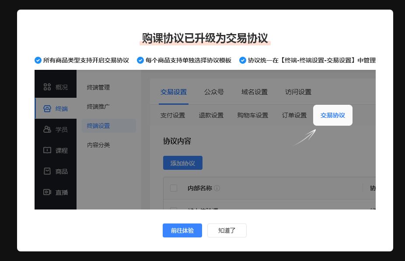Click the 学员 people icon

click(x=47, y=129)
